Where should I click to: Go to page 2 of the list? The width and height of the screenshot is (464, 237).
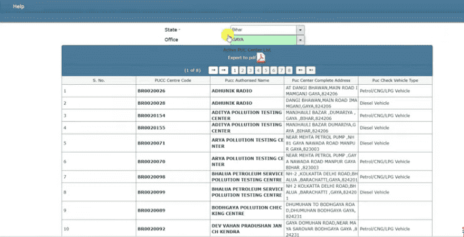point(243,70)
